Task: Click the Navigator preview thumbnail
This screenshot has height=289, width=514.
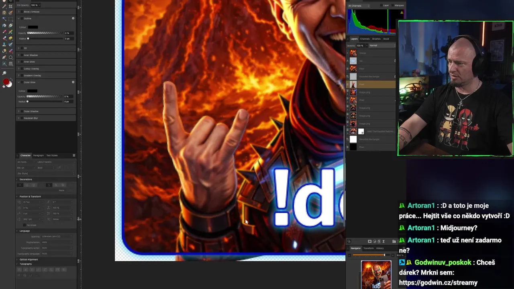Action: [x=376, y=275]
